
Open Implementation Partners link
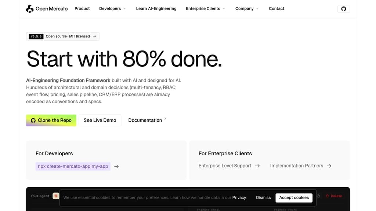tap(296, 166)
